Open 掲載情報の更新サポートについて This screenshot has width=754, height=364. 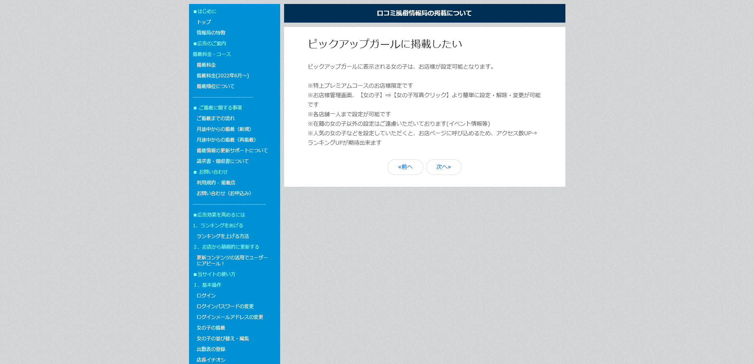tap(232, 151)
